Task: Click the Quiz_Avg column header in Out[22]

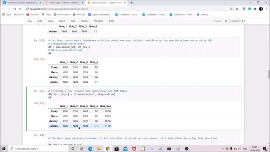Action: tap(105, 106)
